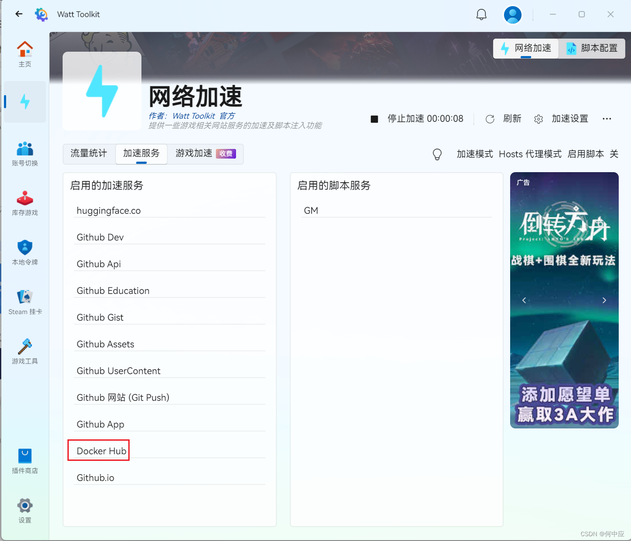
Task: Select Github Api service row
Action: pyautogui.click(x=169, y=264)
